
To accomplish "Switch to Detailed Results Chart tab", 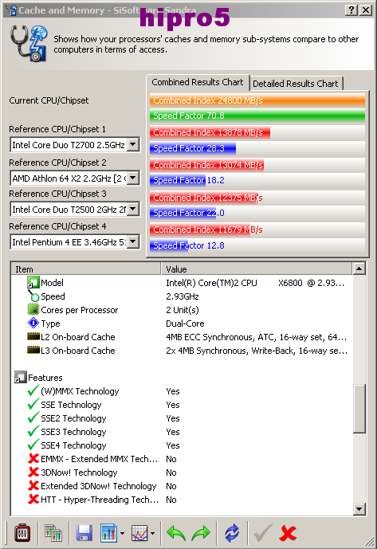I will click(x=296, y=84).
